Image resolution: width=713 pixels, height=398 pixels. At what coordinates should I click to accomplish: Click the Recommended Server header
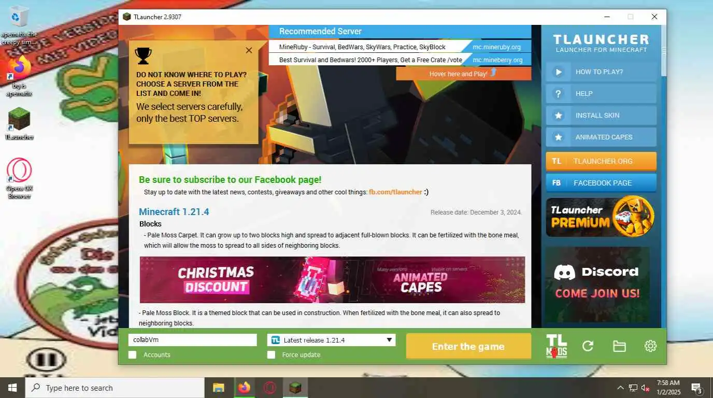coord(400,32)
